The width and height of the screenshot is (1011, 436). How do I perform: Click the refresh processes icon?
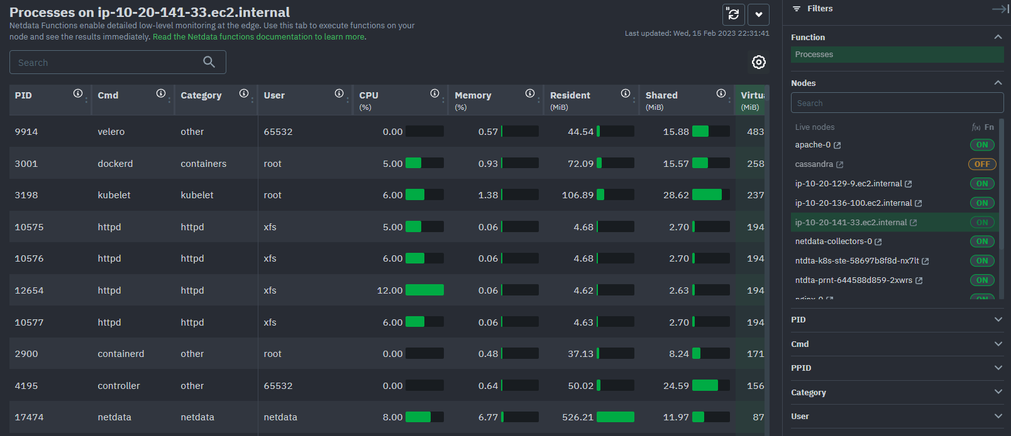tap(733, 14)
